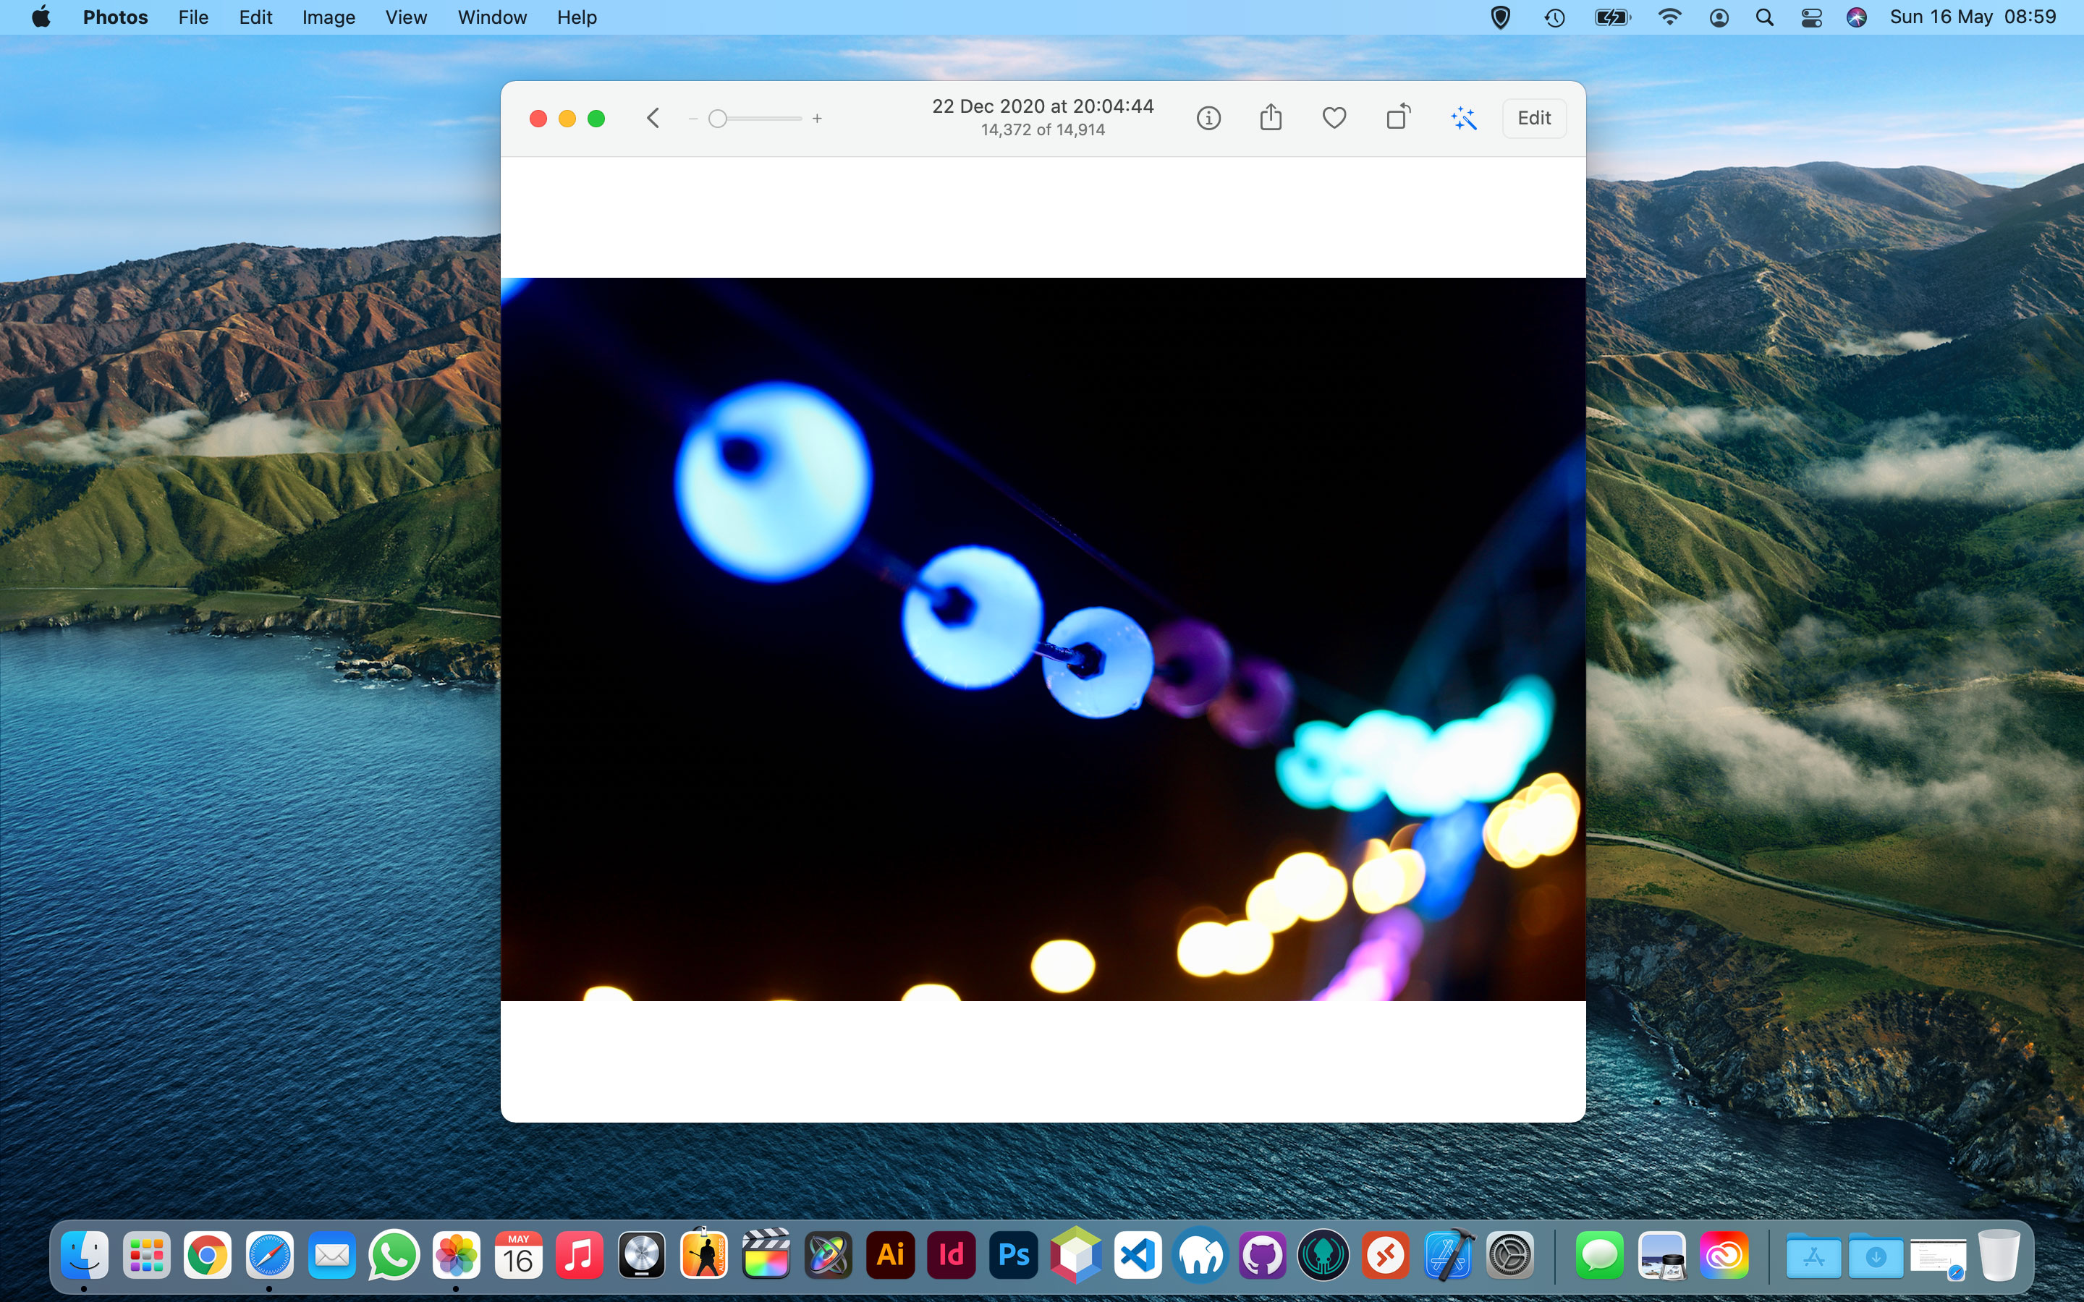Click the date and time clock
Viewport: 2084px width, 1302px height.
click(1972, 17)
